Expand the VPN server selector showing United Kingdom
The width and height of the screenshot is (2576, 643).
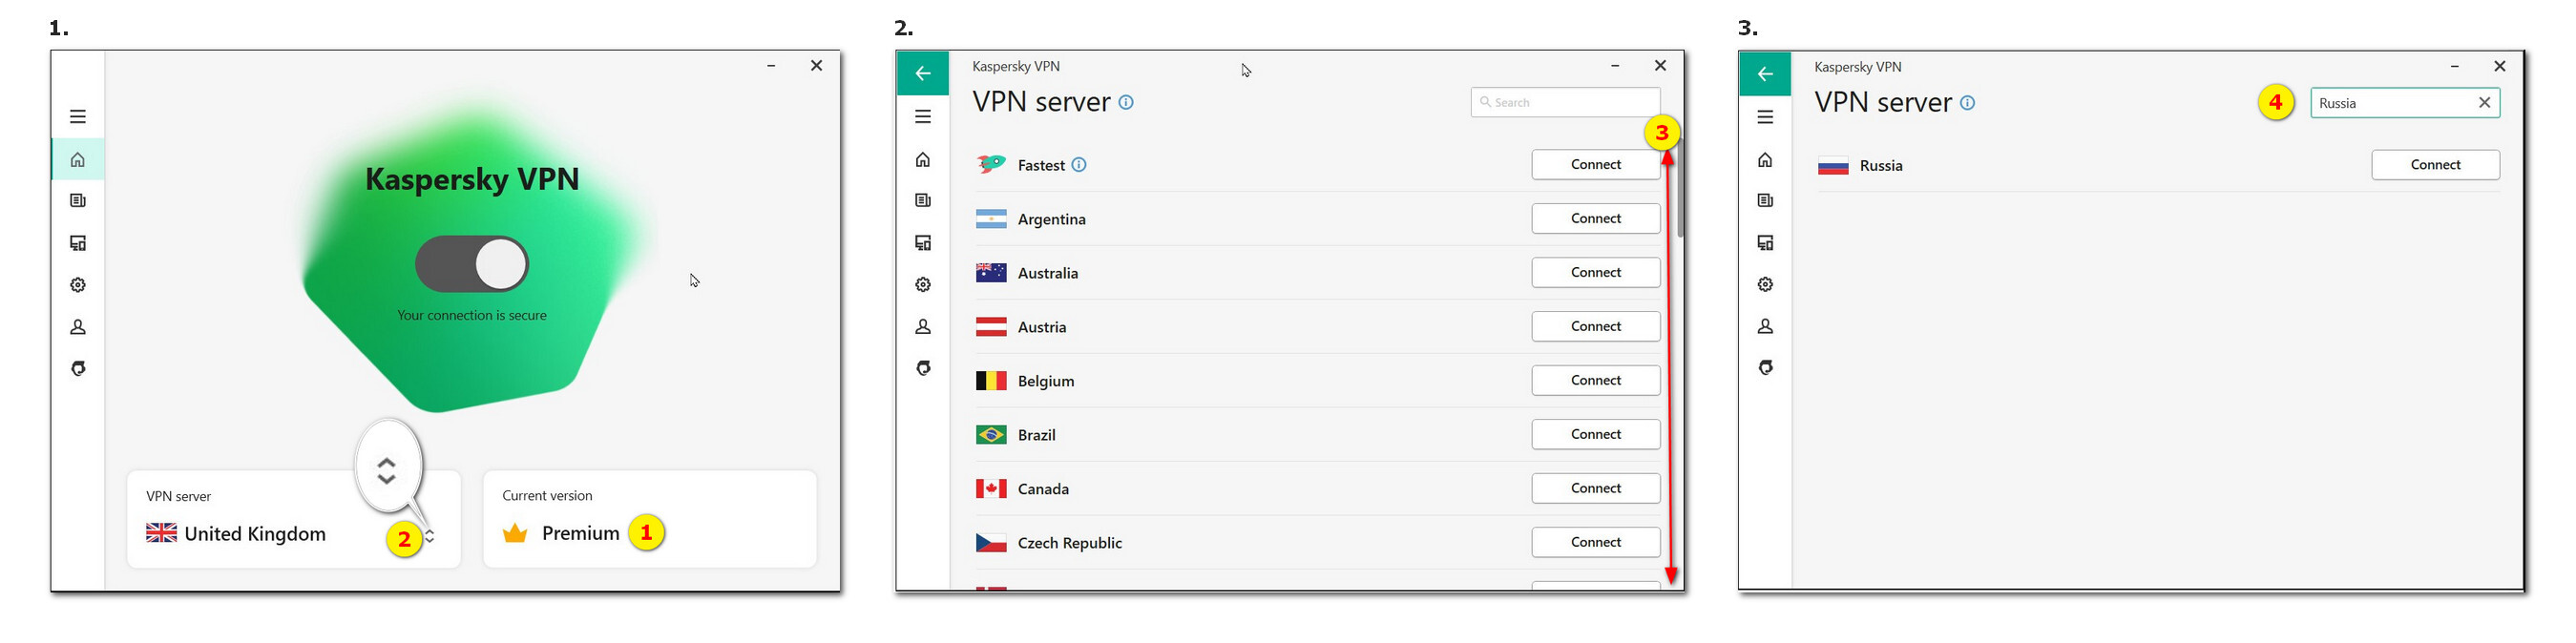point(430,536)
